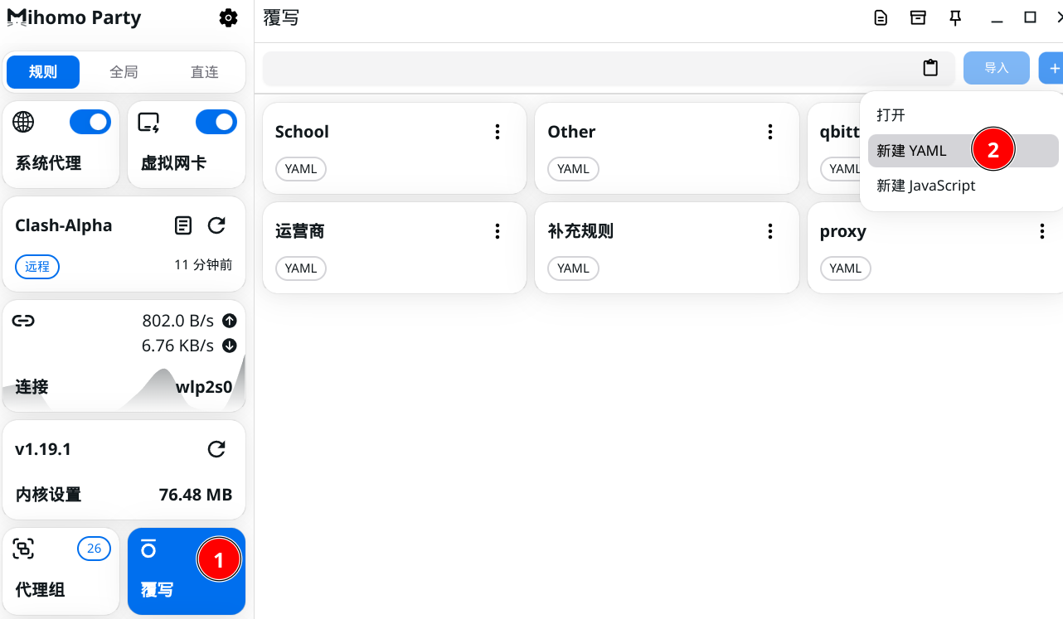Open the document icon in title bar
Screen dimensions: 1063x619
tap(881, 18)
